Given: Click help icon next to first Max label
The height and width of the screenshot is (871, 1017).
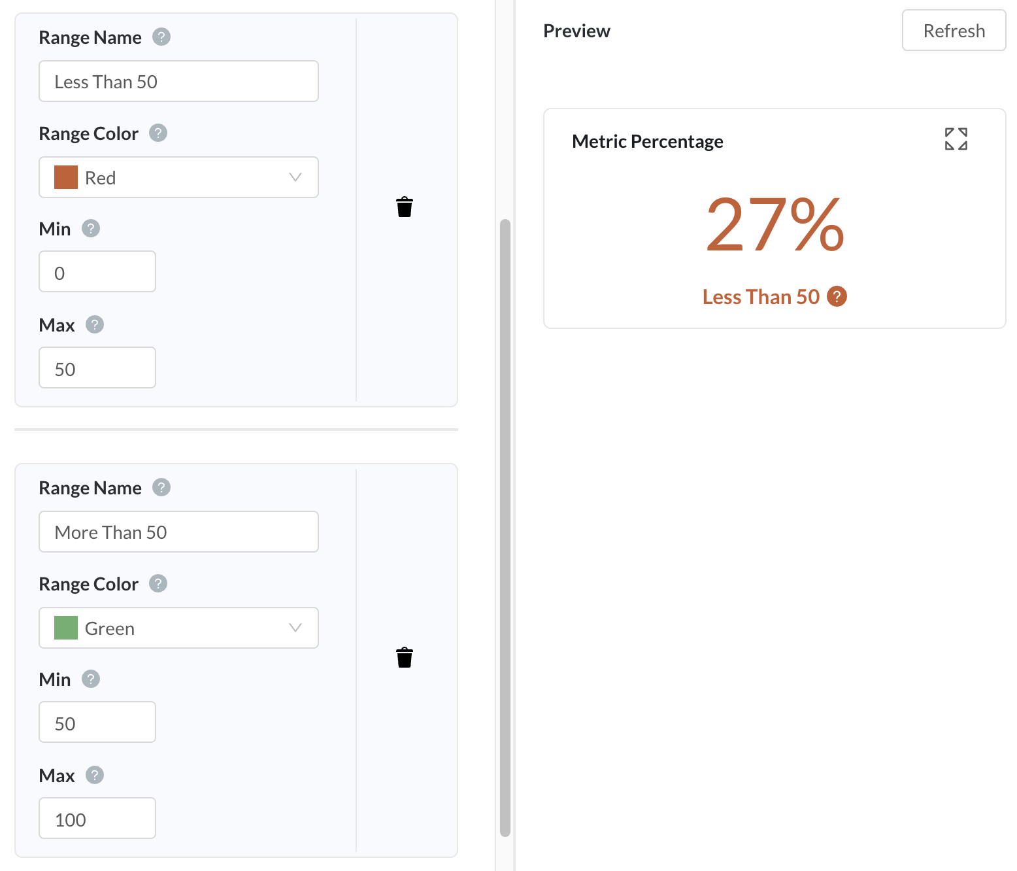Looking at the screenshot, I should tap(95, 324).
